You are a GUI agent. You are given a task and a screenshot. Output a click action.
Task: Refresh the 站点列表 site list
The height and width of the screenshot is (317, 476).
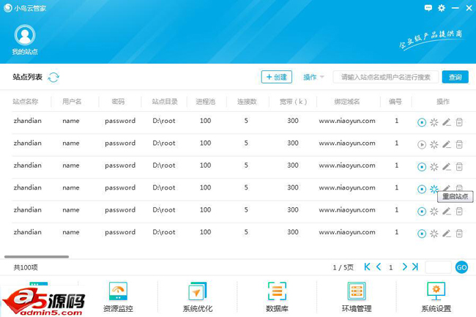(53, 77)
